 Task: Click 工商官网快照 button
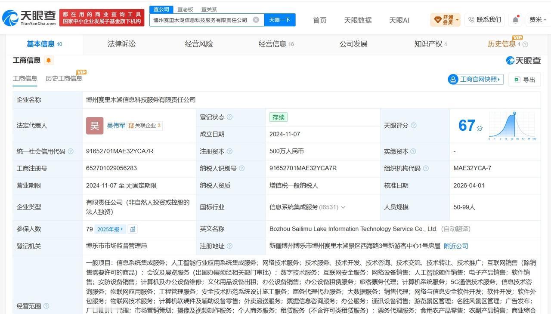(476, 79)
